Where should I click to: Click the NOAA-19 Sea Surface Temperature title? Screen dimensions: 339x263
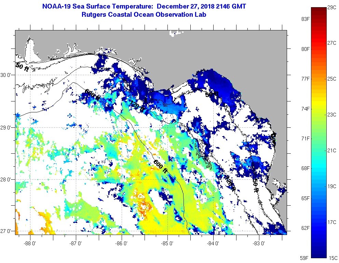pyautogui.click(x=144, y=6)
